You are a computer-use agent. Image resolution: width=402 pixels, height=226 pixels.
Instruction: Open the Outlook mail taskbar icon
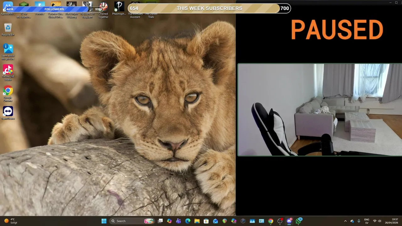pos(215,221)
